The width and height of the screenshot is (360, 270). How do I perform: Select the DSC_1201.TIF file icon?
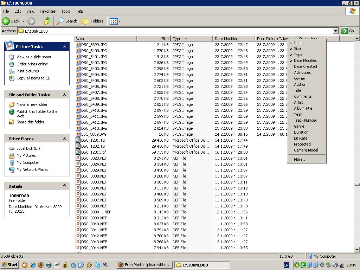point(78,140)
